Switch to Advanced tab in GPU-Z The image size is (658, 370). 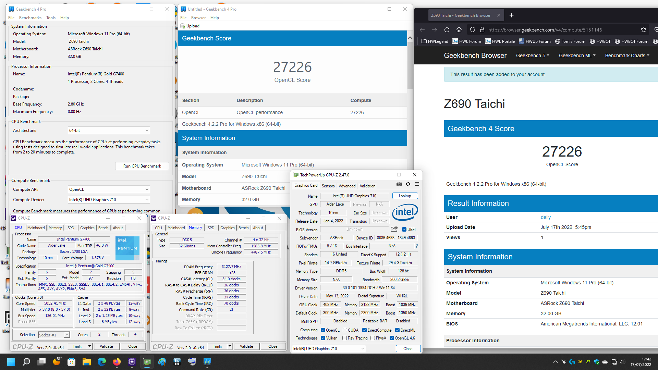(x=347, y=186)
